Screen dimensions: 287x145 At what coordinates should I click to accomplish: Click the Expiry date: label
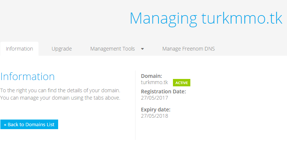156,110
